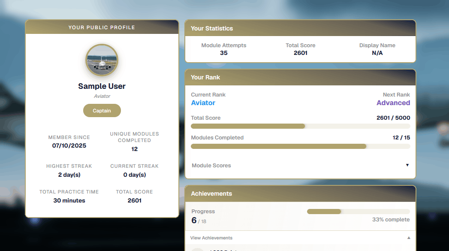The height and width of the screenshot is (251, 449).
Task: Click the Your Statistics panel header
Action: 300,28
